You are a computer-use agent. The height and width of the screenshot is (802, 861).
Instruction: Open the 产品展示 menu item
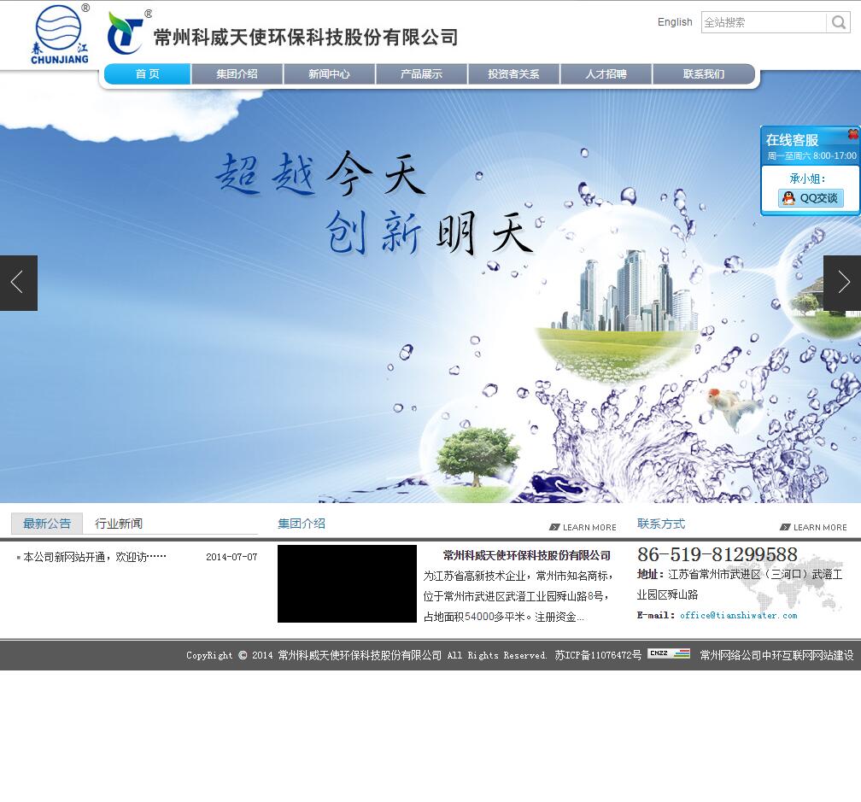[x=421, y=74]
